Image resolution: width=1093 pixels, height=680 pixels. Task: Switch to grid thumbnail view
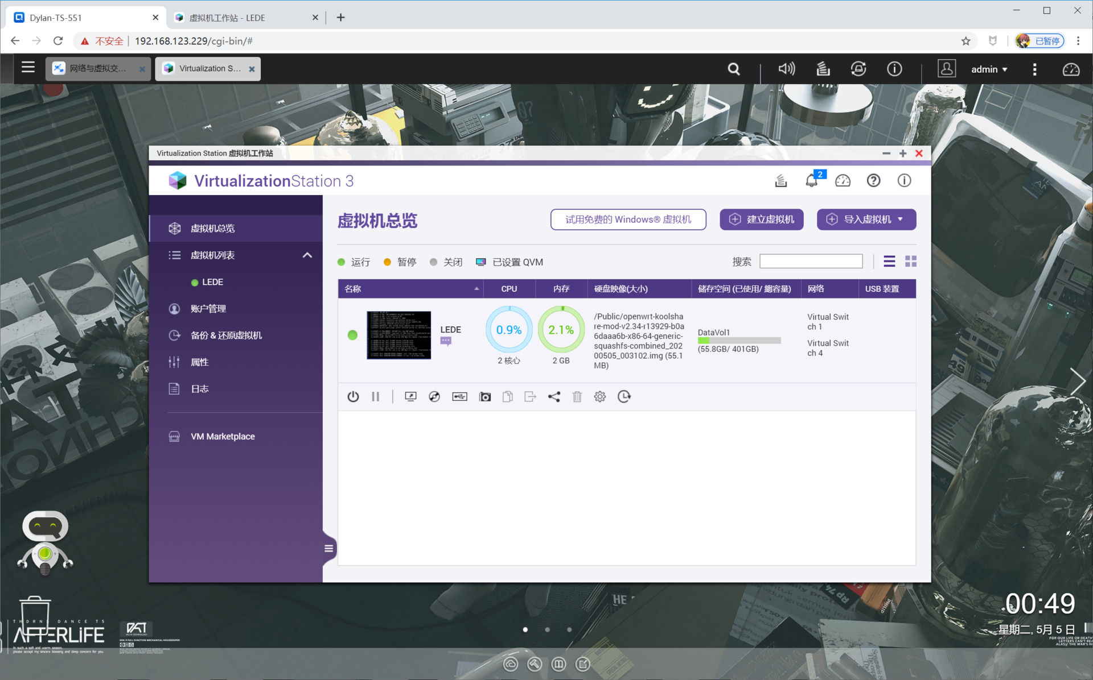click(911, 261)
